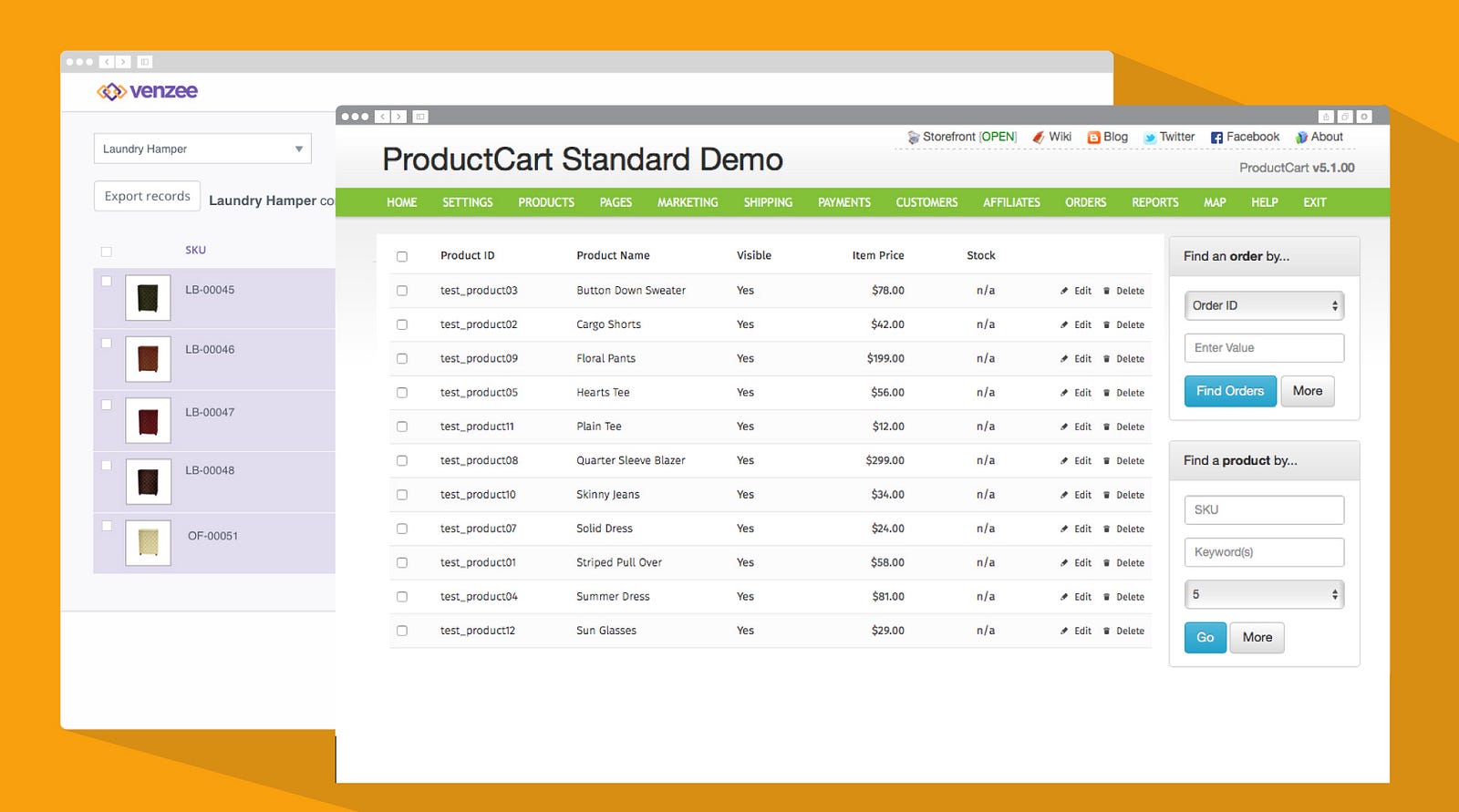This screenshot has height=812, width=1459.
Task: Click the edit pencil icon for Cargo Shorts
Action: click(1064, 324)
